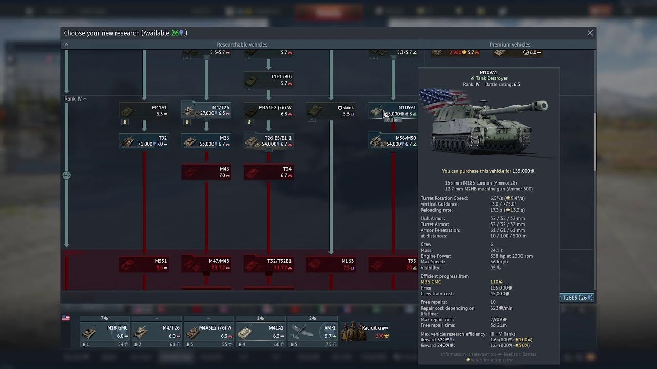Viewport: 657px width, 369px height.
Task: Select the M56/M50 group card
Action: pos(393,141)
